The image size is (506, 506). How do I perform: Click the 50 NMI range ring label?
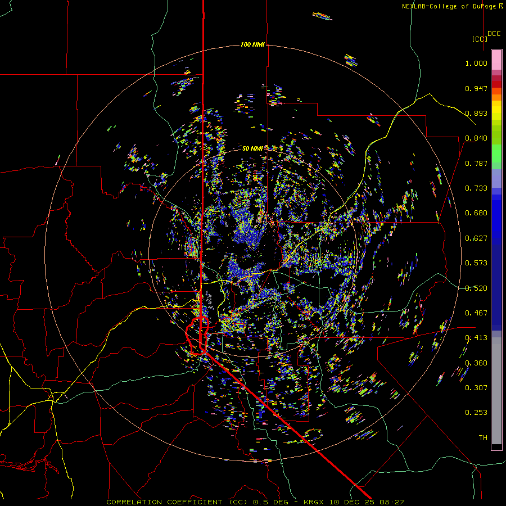pyautogui.click(x=252, y=148)
